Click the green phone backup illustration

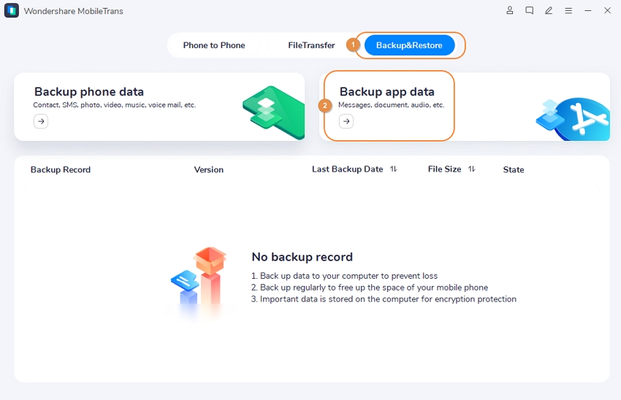274,112
